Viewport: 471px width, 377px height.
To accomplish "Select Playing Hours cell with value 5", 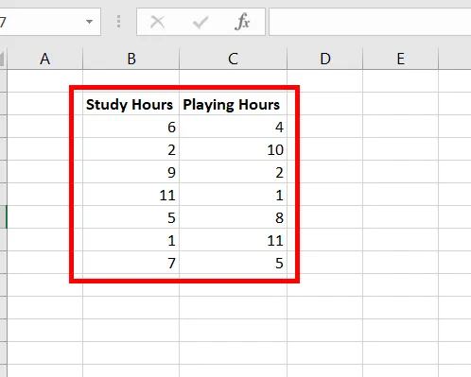I will 233,263.
